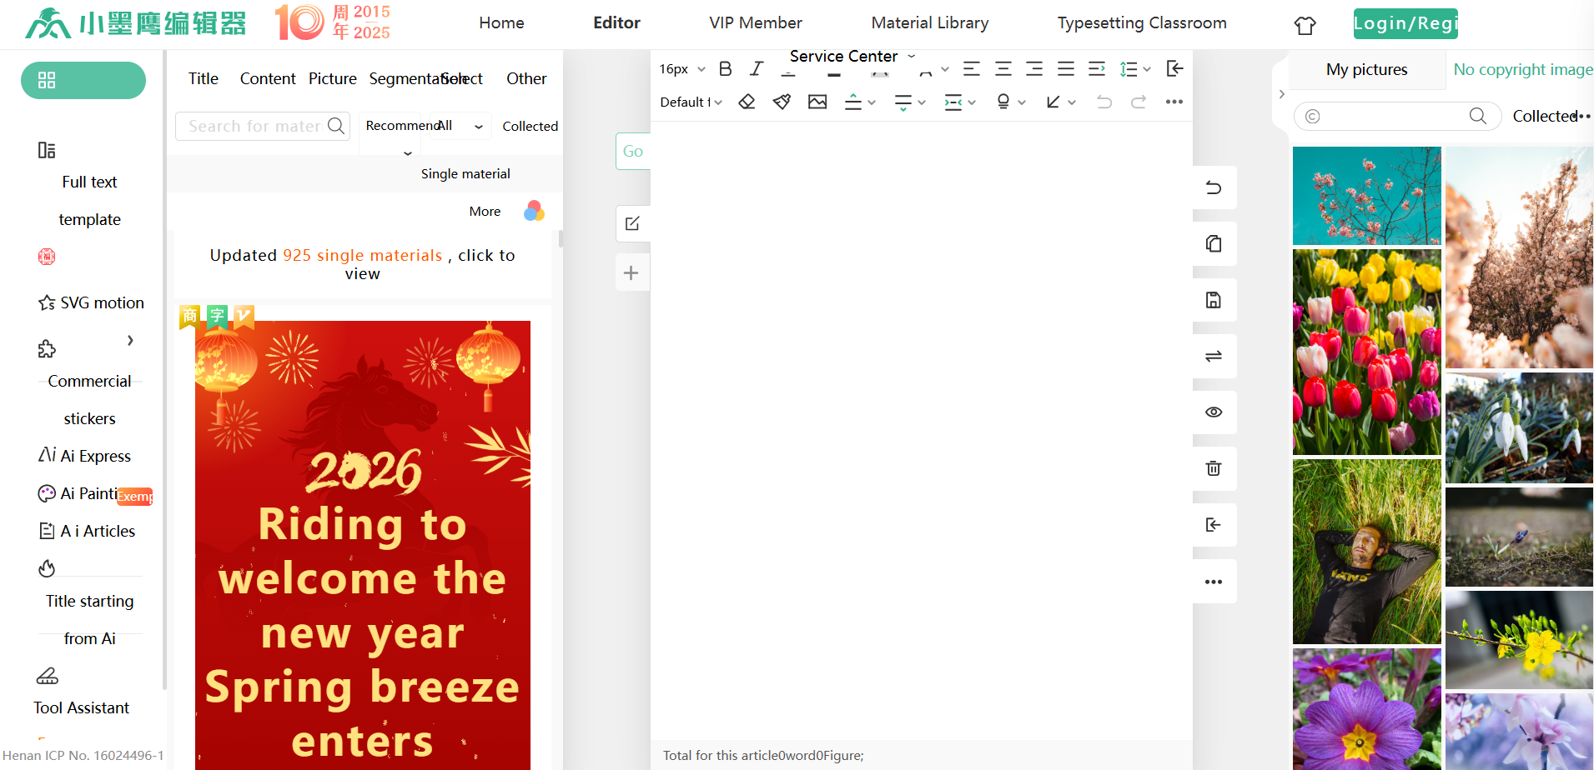Switch to No copyright image tab
Viewport: 1594px width, 770px height.
[1523, 69]
